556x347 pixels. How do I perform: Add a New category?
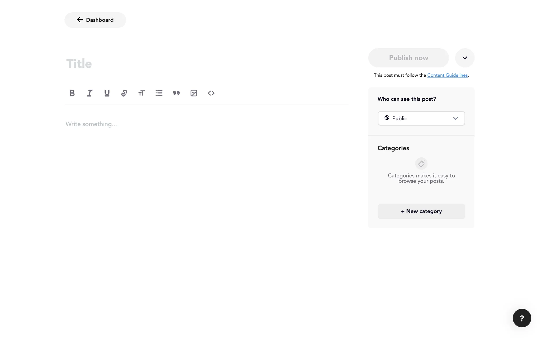421,211
